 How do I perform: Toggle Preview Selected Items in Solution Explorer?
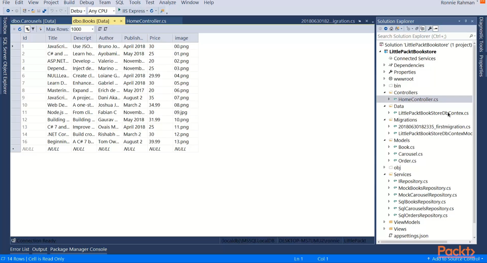435,29
